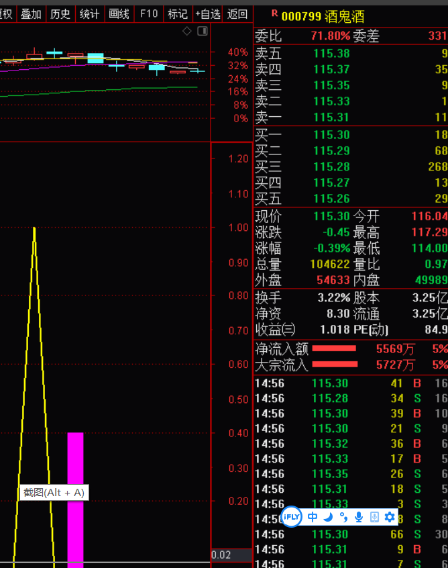Open the 历史 history menu
The height and width of the screenshot is (568, 448).
point(60,14)
